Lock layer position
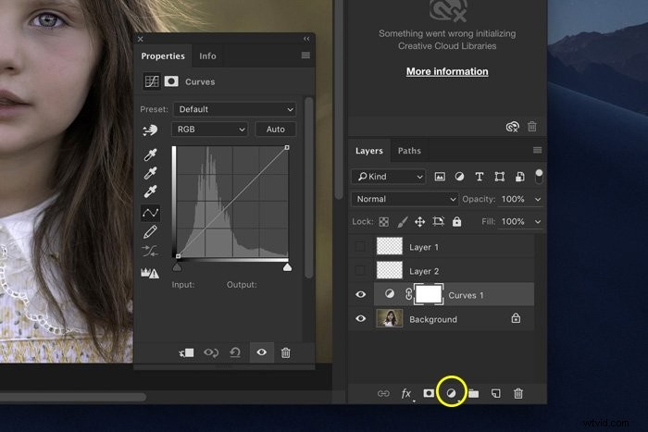Screen dimensions: 648x432 coord(420,222)
